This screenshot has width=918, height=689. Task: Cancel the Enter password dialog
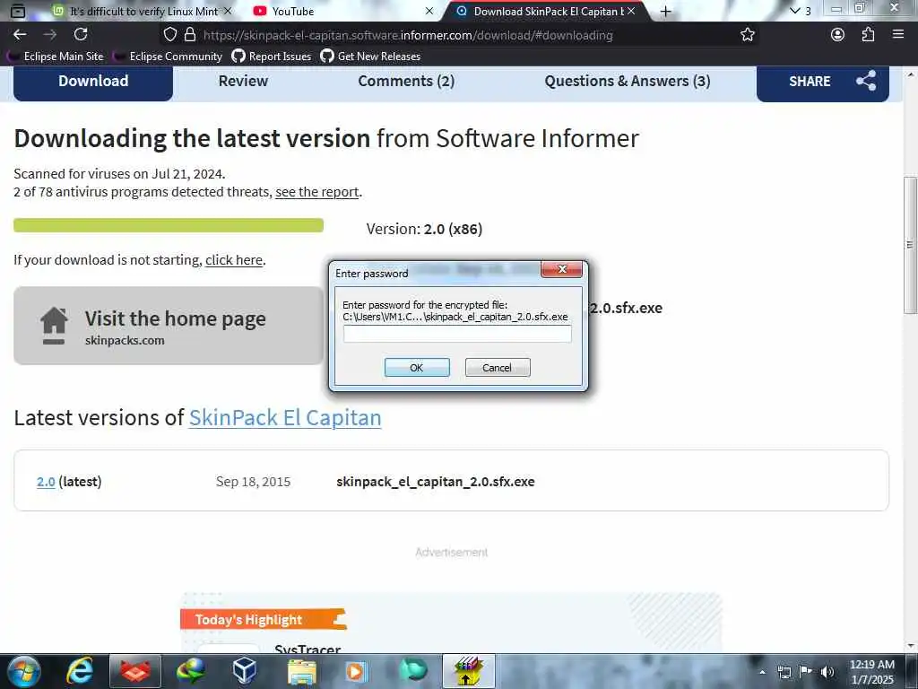tap(498, 367)
